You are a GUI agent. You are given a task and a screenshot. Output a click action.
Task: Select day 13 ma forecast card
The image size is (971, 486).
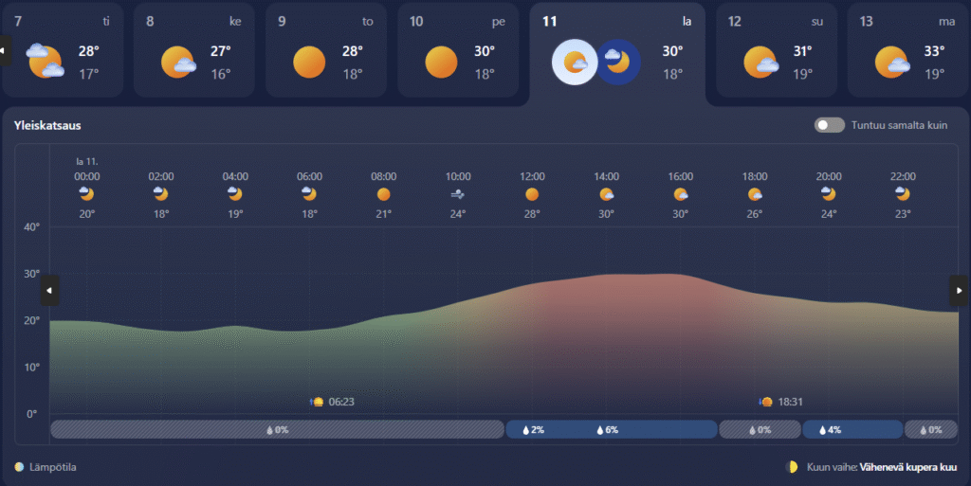pyautogui.click(x=907, y=50)
